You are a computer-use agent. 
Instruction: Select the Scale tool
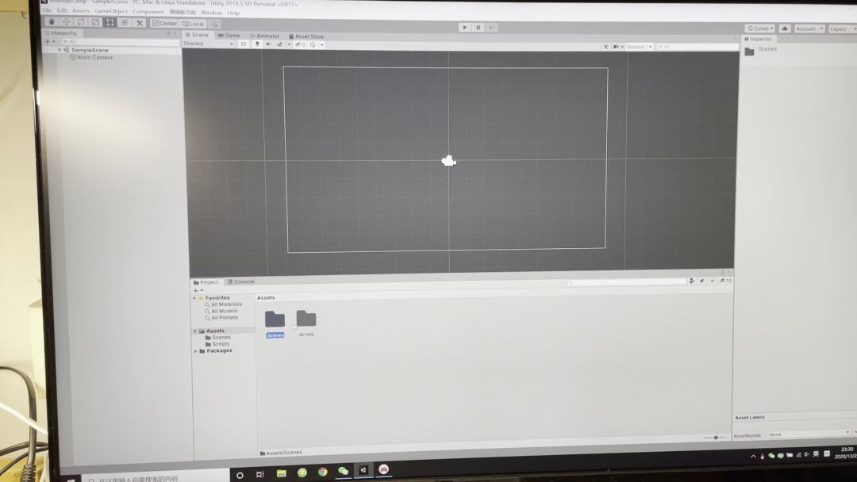[x=95, y=22]
